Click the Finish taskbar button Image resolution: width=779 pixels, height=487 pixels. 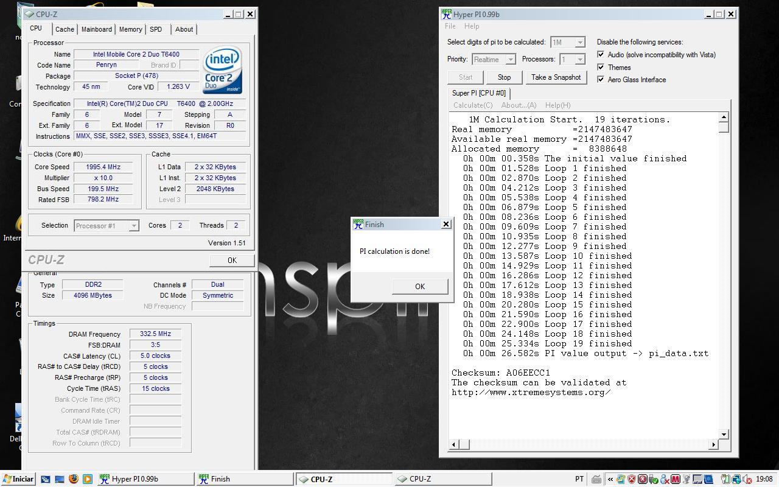[x=244, y=479]
